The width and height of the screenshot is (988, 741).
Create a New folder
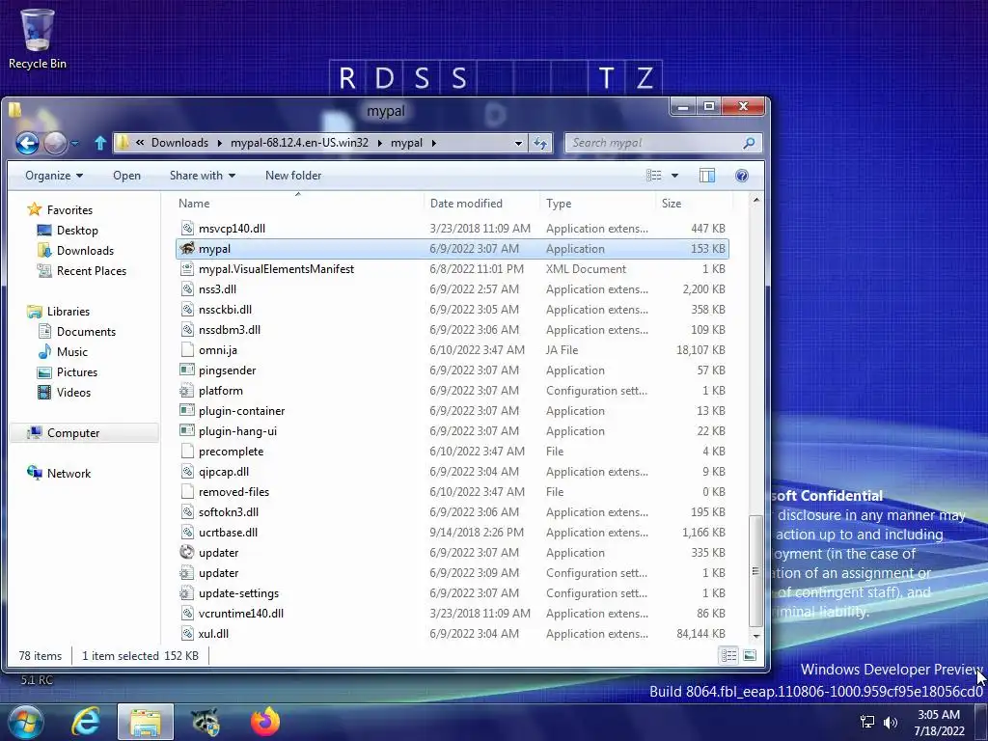[x=293, y=176]
